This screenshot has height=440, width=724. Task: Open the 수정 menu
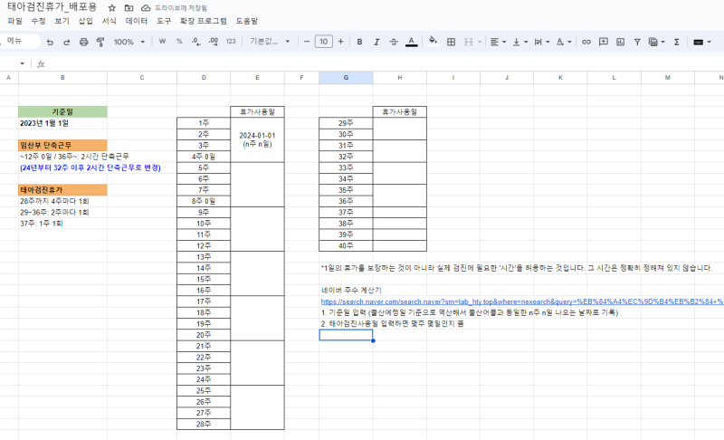[x=38, y=21]
